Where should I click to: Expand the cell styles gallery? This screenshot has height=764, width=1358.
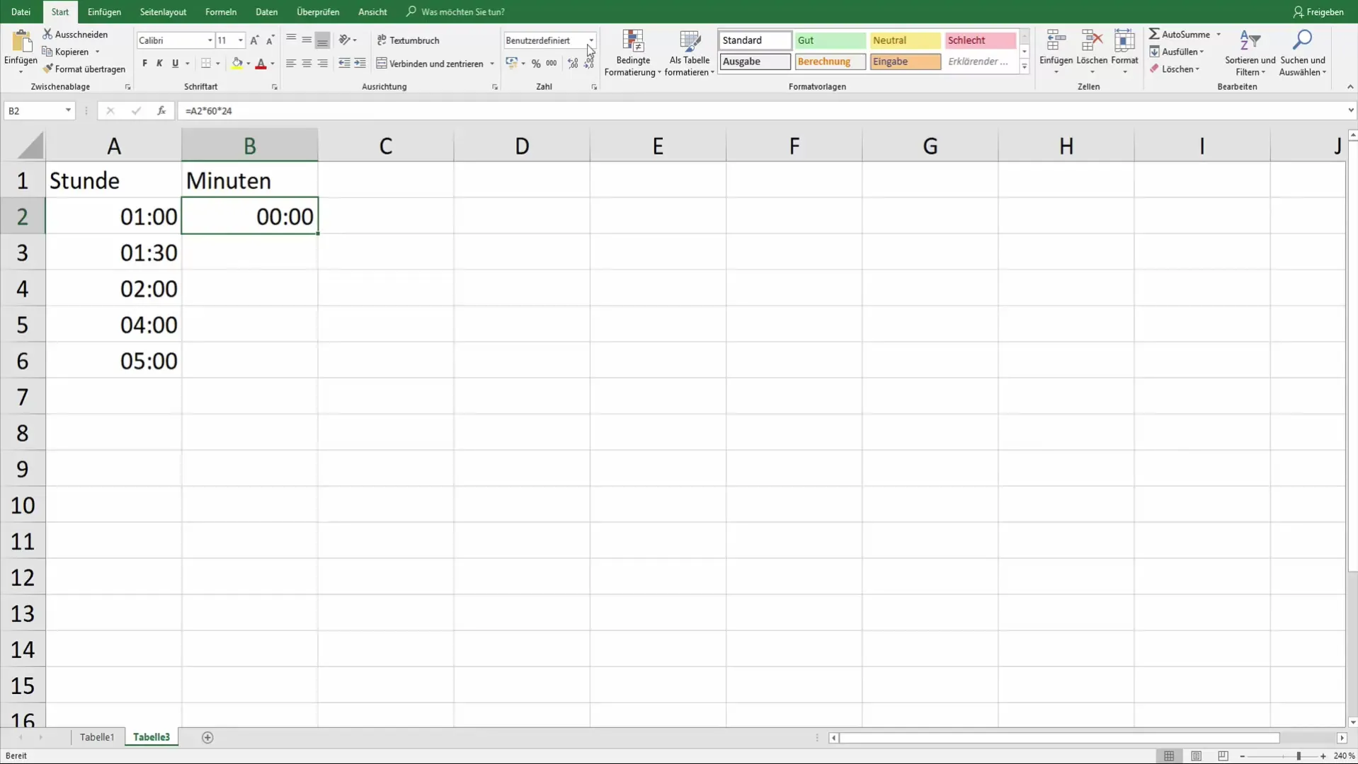[1024, 66]
